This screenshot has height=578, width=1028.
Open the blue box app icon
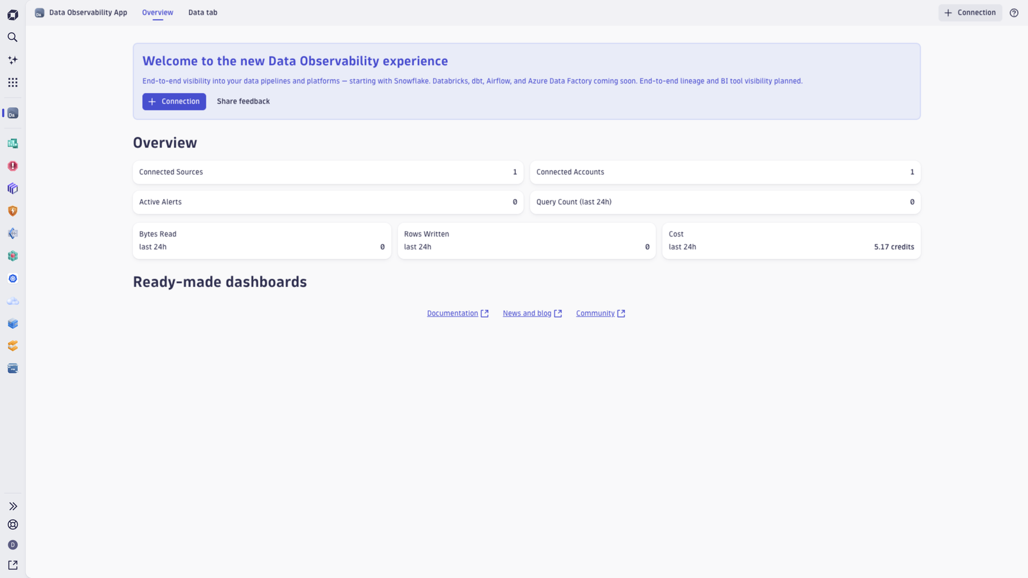tap(12, 323)
